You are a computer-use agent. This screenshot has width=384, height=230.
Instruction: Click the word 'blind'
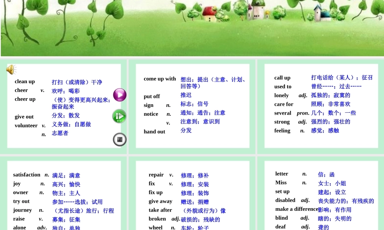click(x=281, y=218)
